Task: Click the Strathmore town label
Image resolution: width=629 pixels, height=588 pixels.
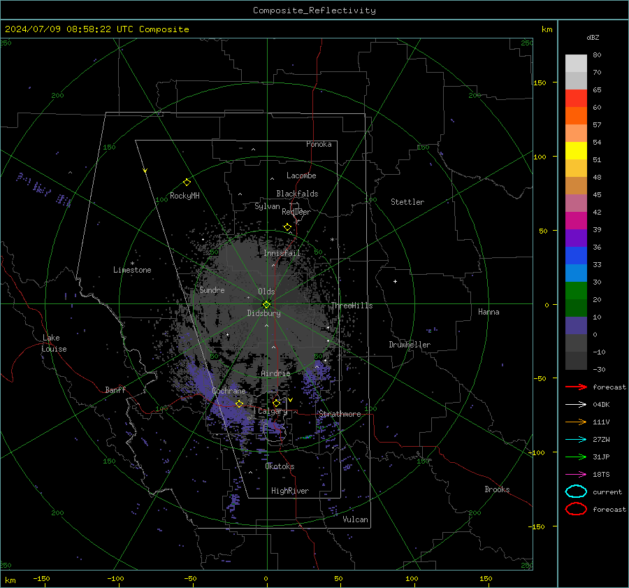Action: 340,414
